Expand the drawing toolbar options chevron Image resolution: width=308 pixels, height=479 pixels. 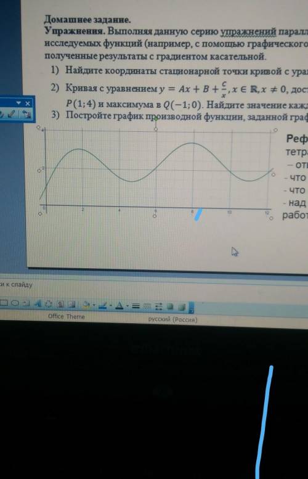[192, 308]
